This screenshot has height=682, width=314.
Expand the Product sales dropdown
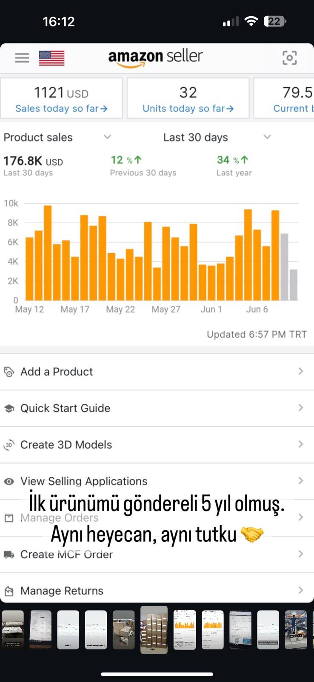[107, 137]
